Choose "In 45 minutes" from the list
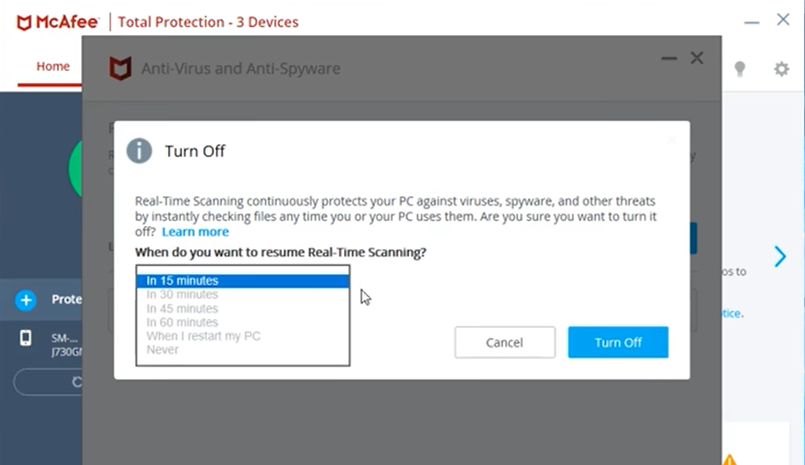 point(183,309)
